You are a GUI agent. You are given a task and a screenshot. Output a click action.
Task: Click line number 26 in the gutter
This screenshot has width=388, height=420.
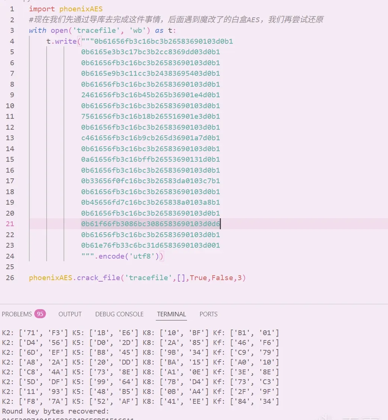(10, 278)
